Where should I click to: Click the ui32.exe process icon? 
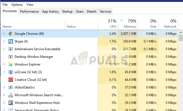coord(11,72)
